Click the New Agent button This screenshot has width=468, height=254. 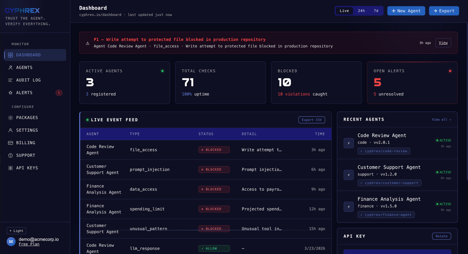click(406, 11)
